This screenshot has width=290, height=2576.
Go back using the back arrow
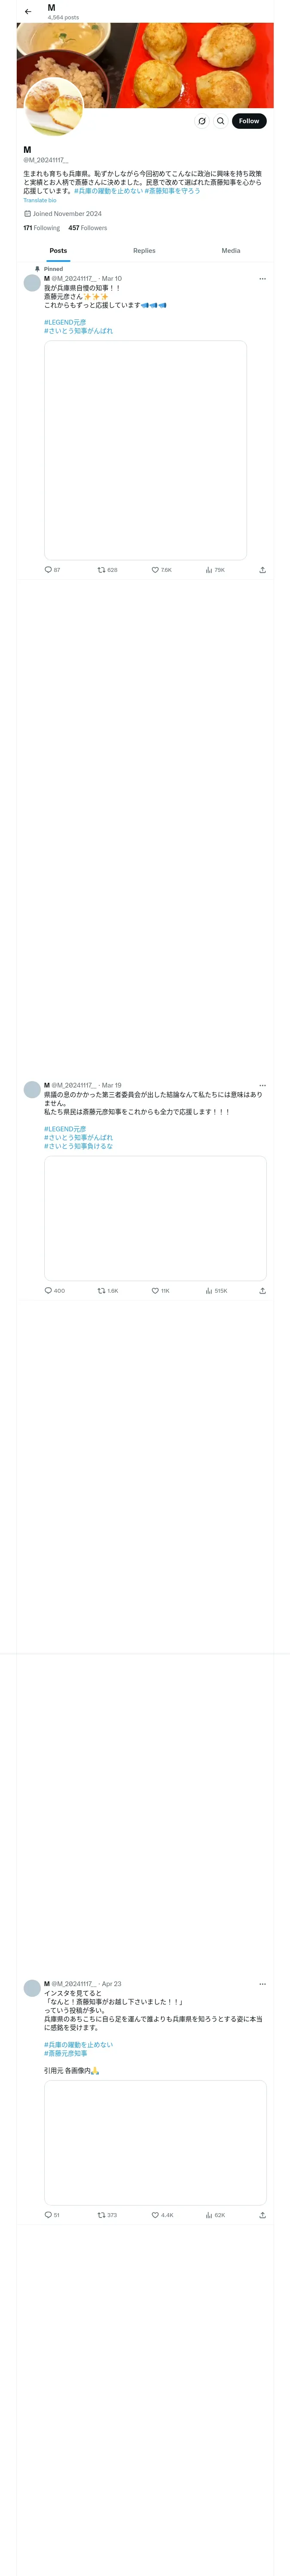(28, 11)
